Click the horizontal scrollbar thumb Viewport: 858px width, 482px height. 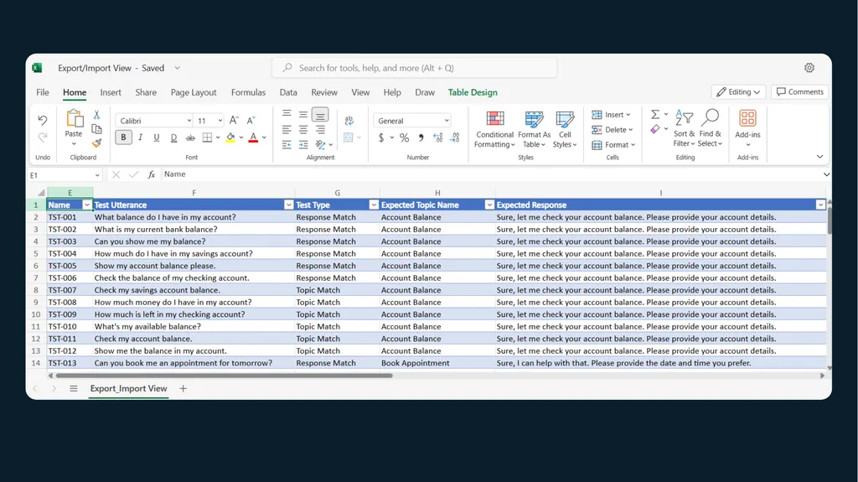coord(225,376)
